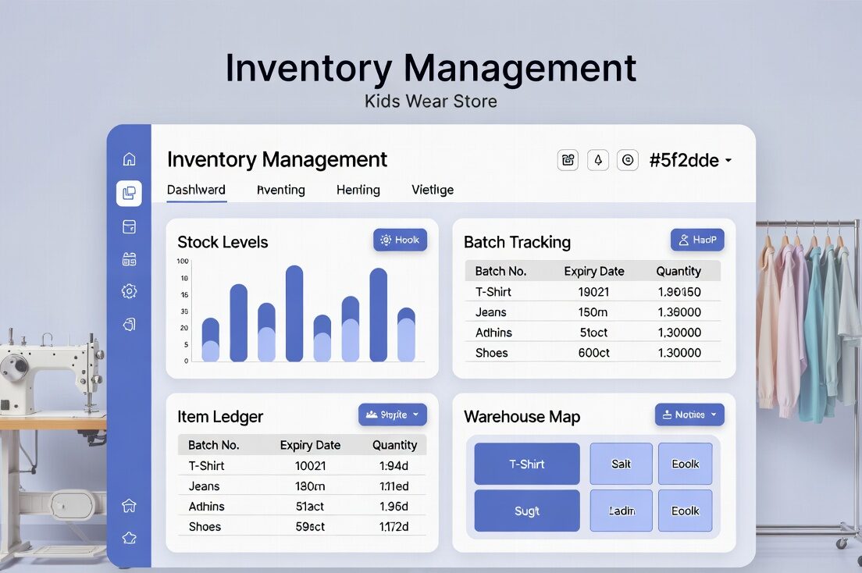Open the Warehouse Map panel dropdown button
Image resolution: width=862 pixels, height=573 pixels.
tap(689, 415)
